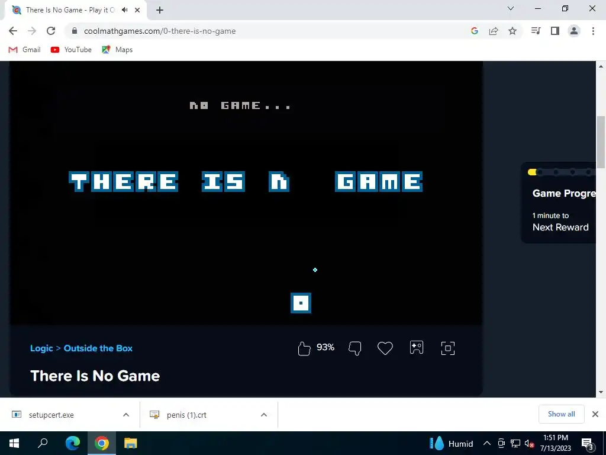Launch Microsoft Edge from taskbar
This screenshot has width=606, height=455.
[72, 443]
